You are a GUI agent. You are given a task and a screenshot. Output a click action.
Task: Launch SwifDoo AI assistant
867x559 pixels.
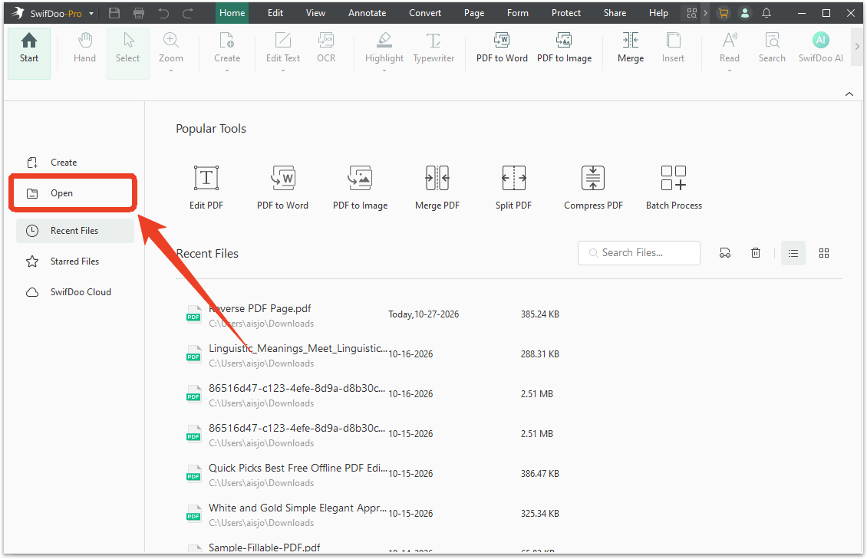pyautogui.click(x=820, y=48)
